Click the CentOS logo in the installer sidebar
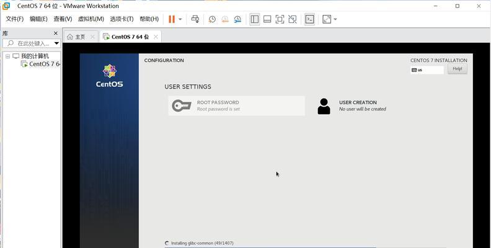This screenshot has height=248, width=491. tap(110, 76)
